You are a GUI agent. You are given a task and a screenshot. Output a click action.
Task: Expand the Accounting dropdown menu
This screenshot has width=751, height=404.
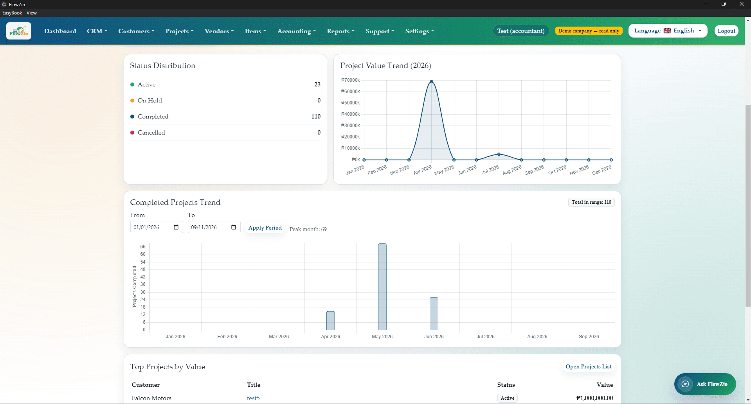point(297,31)
